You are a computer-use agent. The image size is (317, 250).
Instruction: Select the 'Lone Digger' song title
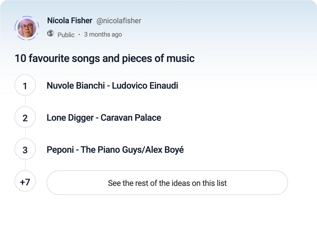tap(70, 118)
